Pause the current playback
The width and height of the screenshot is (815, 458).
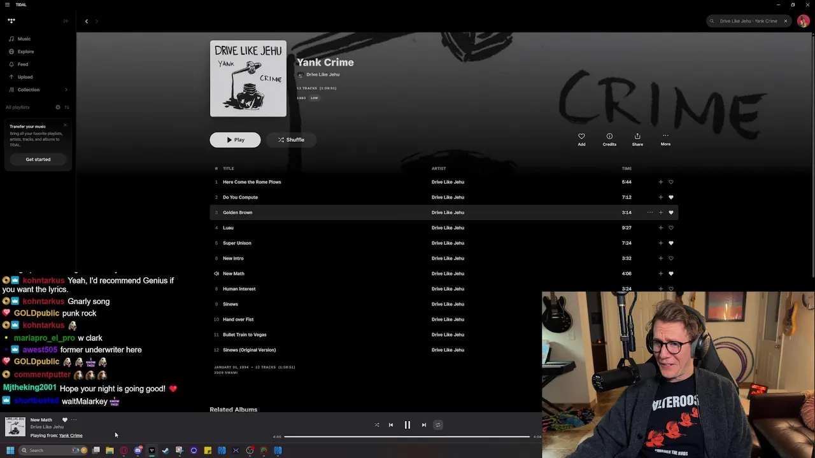tap(407, 425)
